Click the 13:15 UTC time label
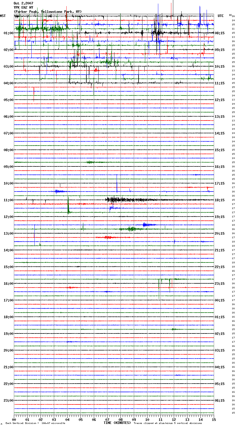This screenshot has width=236, height=427. click(220, 117)
